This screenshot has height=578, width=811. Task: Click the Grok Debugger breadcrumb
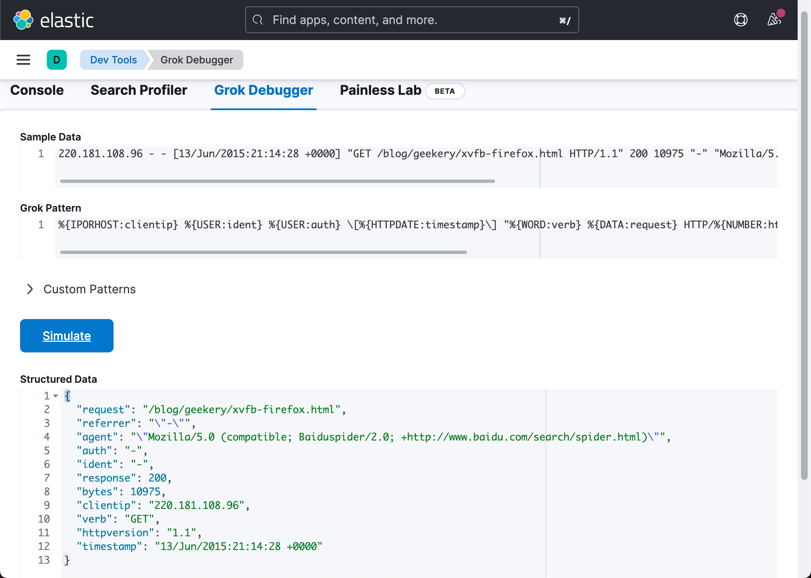click(197, 60)
